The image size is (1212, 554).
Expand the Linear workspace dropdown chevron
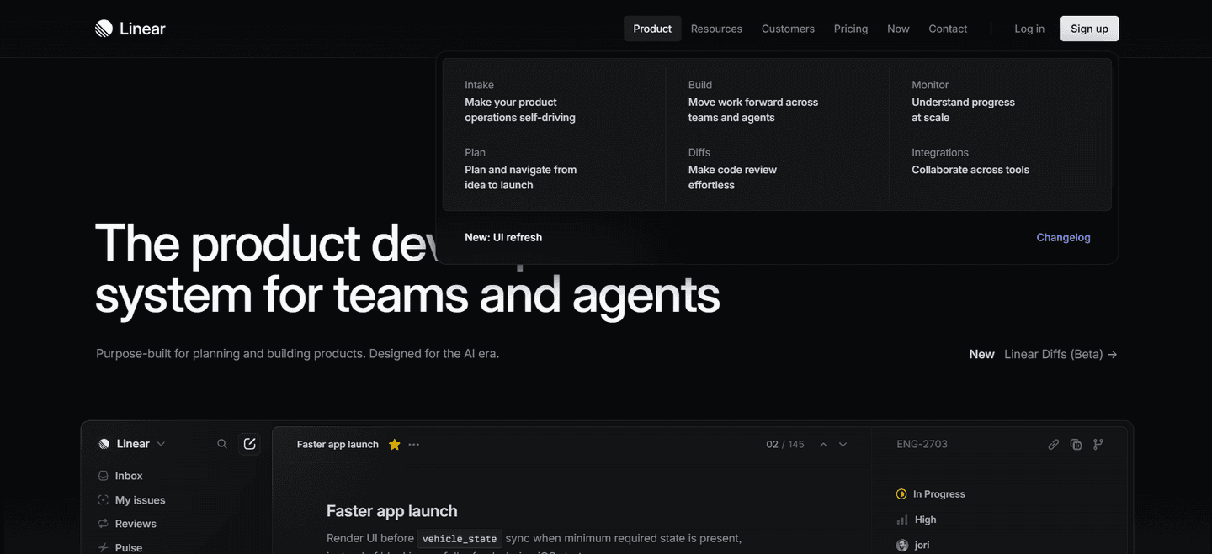161,444
